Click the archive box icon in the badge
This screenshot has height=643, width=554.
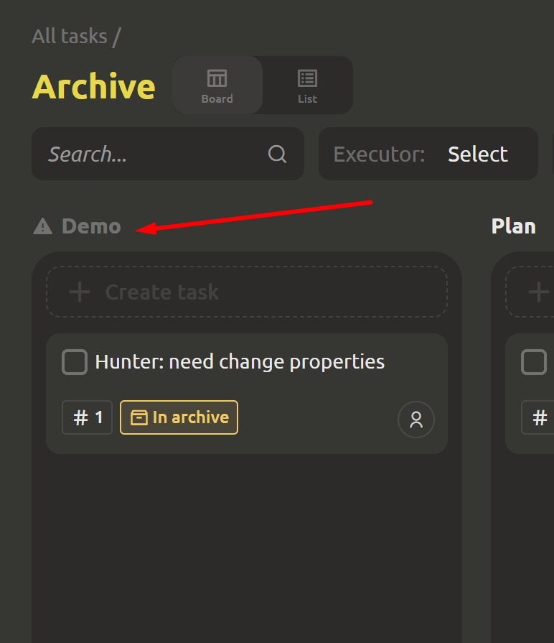[139, 417]
